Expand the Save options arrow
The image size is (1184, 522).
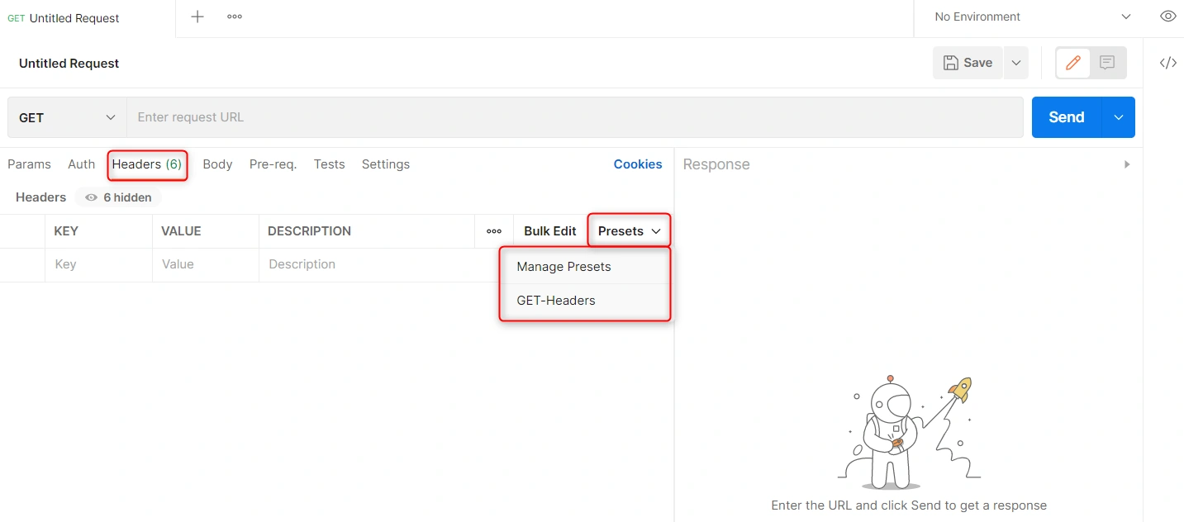1016,63
